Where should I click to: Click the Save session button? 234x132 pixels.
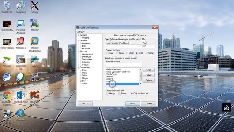tap(149, 75)
